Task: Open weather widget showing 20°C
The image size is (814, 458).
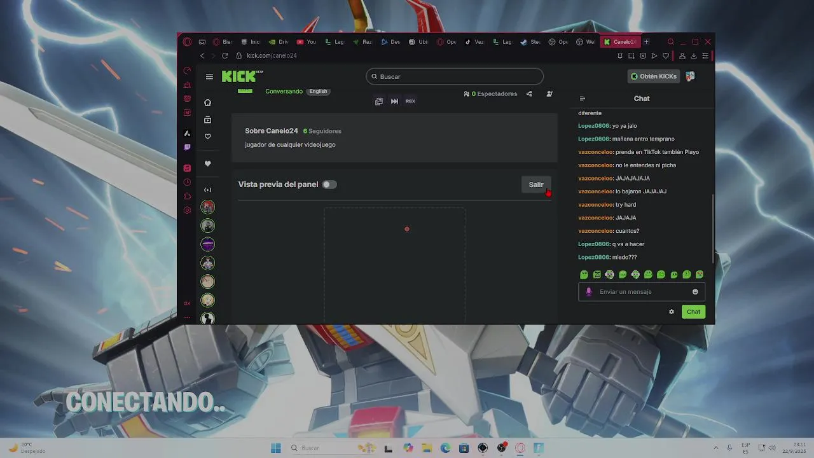Action: [x=27, y=448]
